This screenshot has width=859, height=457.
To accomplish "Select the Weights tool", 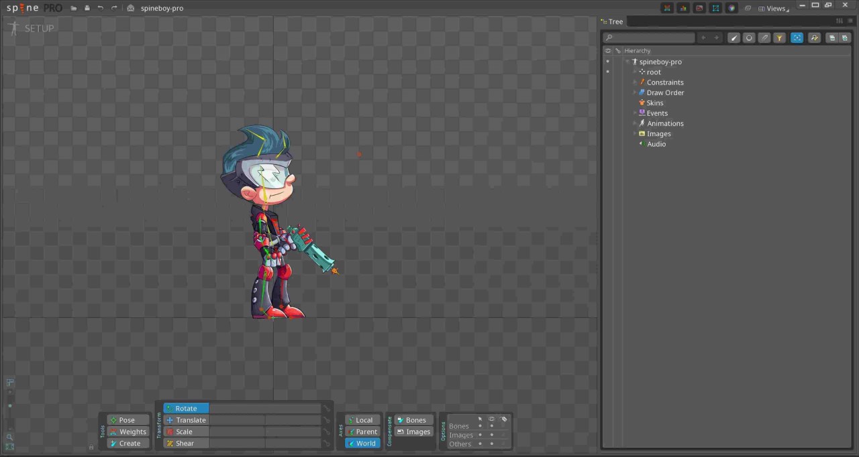I will tap(132, 432).
